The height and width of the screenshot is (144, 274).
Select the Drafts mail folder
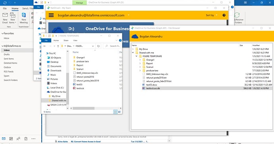coord(7,54)
